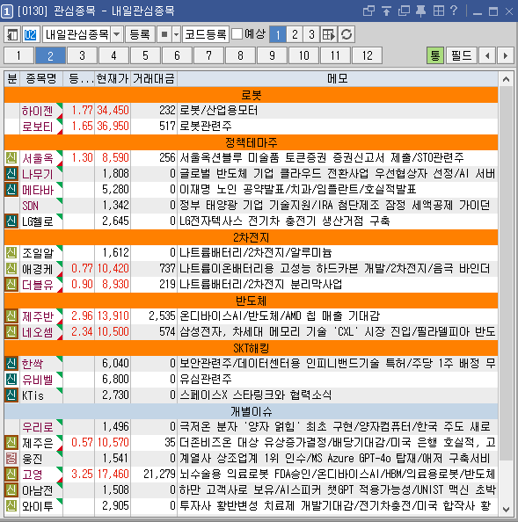This screenshot has width=518, height=522.
Task: Open the grid layout icon in title bar
Action: [438, 11]
